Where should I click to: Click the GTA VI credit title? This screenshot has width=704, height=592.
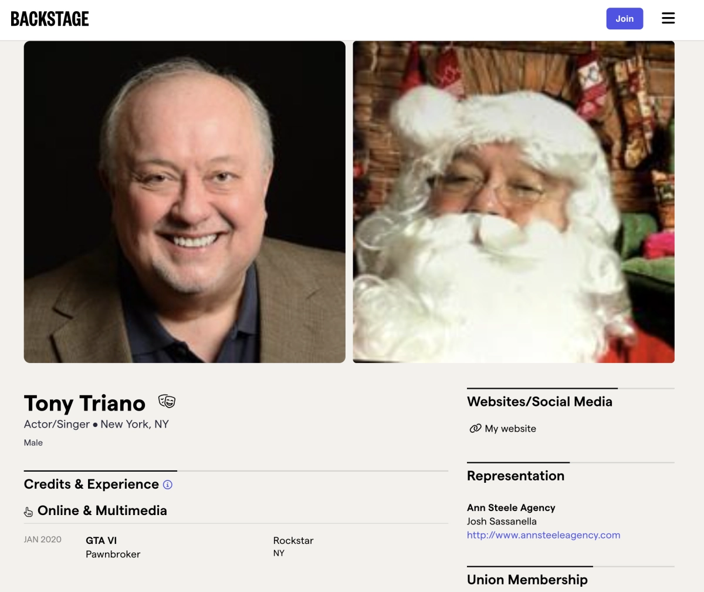click(101, 541)
